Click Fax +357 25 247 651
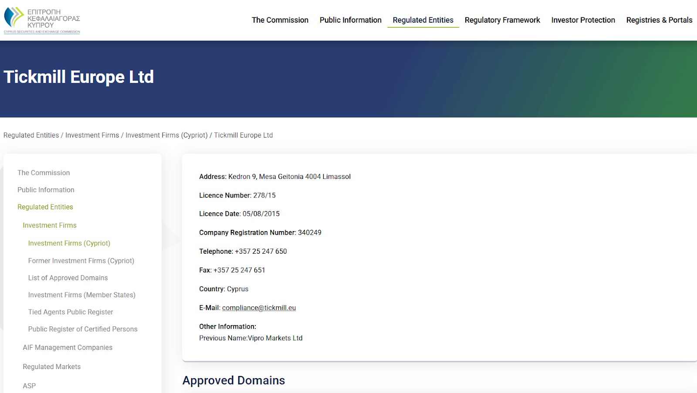This screenshot has width=697, height=393. [232, 270]
